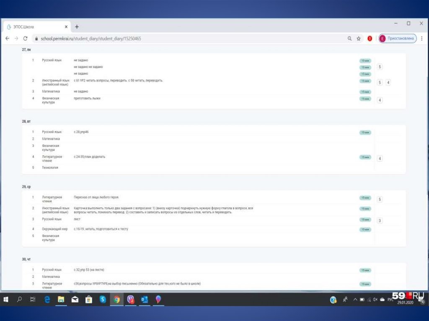Click Физическая культура grade 4 on Monday

tap(380, 100)
